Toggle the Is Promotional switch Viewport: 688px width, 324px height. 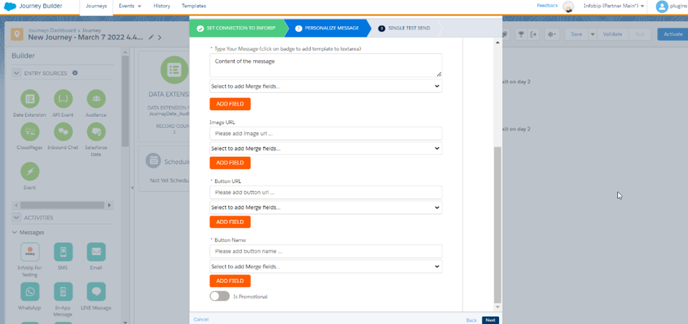tap(220, 296)
